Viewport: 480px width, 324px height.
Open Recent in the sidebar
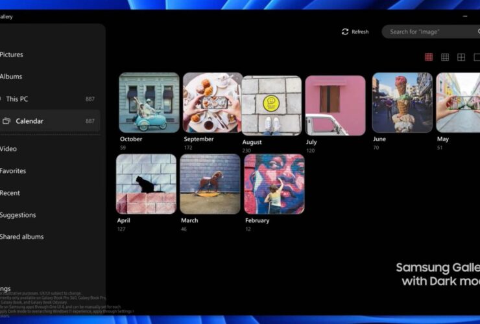pyautogui.click(x=10, y=192)
